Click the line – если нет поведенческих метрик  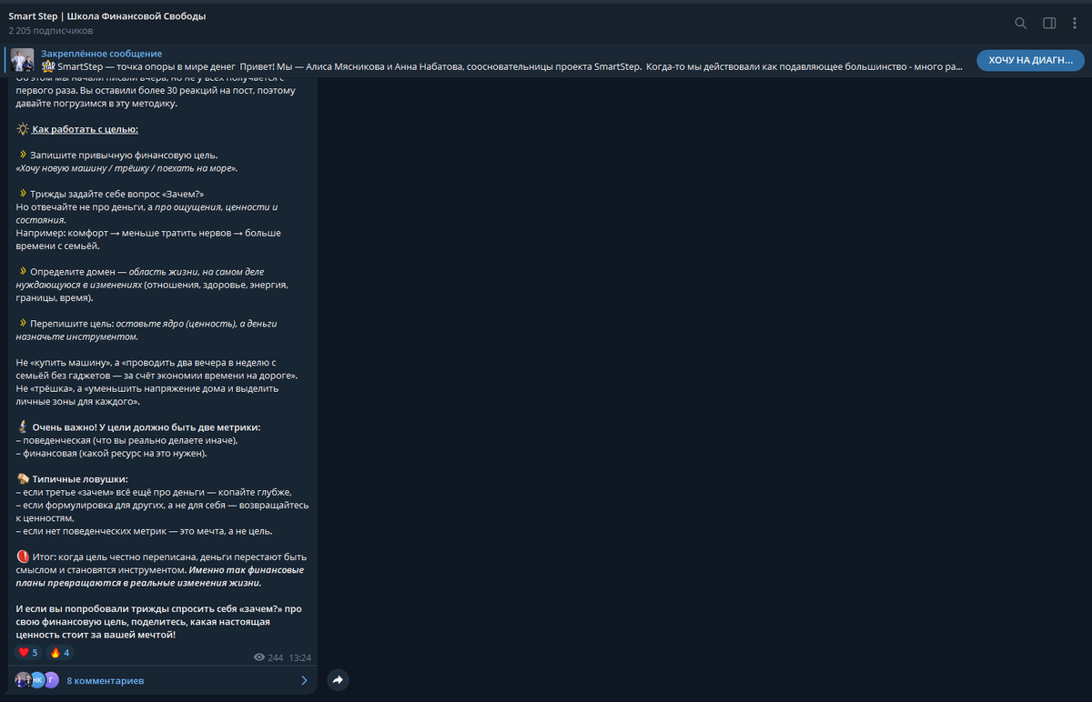click(x=144, y=531)
